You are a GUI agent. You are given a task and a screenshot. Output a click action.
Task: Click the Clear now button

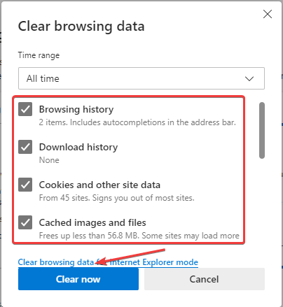pos(78,279)
